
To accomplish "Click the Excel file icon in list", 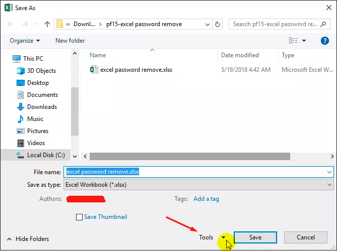I will pos(94,70).
